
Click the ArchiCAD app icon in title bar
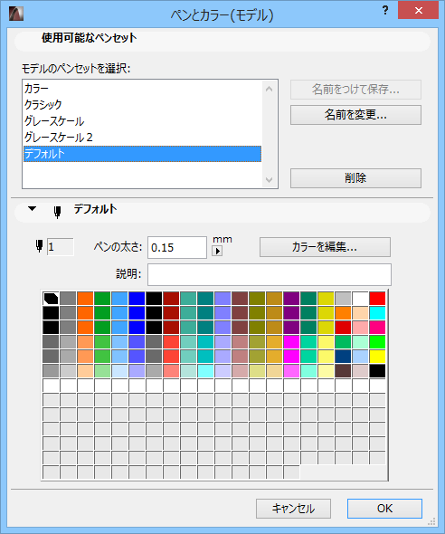[15, 14]
